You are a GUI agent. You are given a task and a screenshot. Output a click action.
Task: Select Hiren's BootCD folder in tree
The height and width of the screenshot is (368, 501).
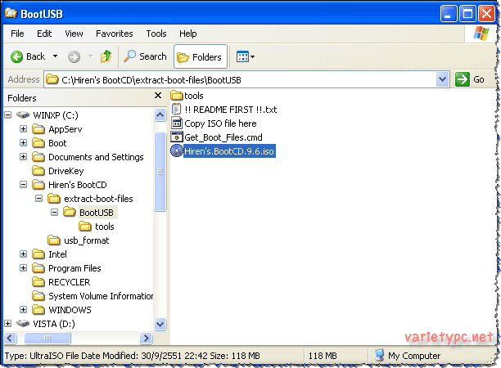77,185
